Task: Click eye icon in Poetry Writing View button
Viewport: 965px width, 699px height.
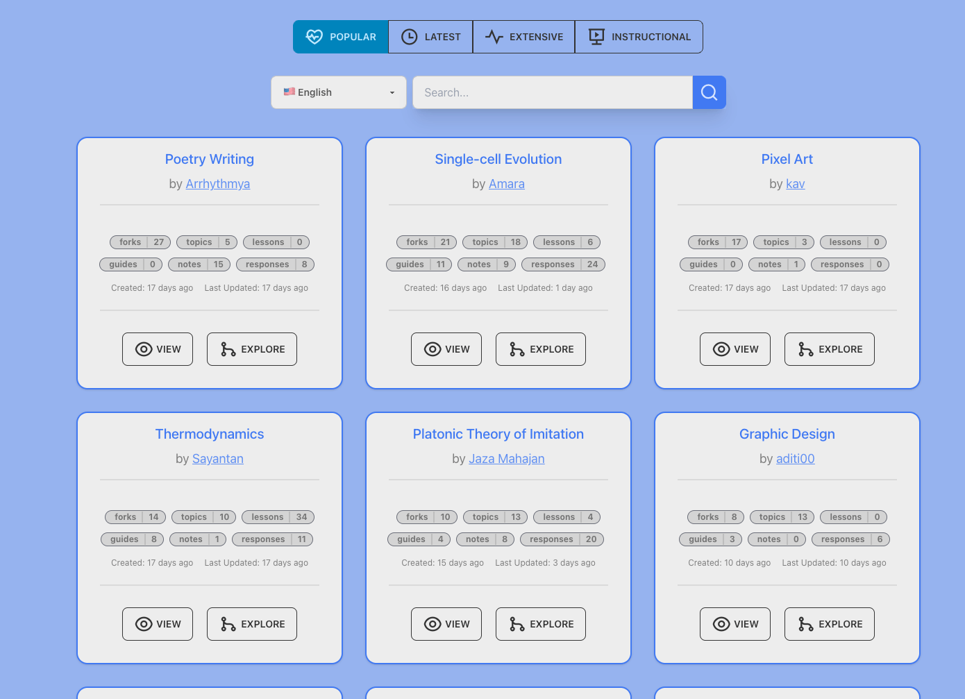Action: click(144, 349)
